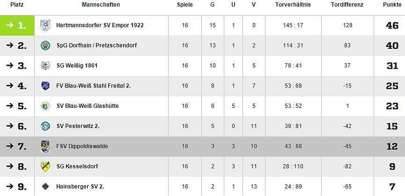Click FV Blau-Weiß Stahl Freital 2. logo
Screen dimensions: 405x196
pyautogui.click(x=45, y=86)
